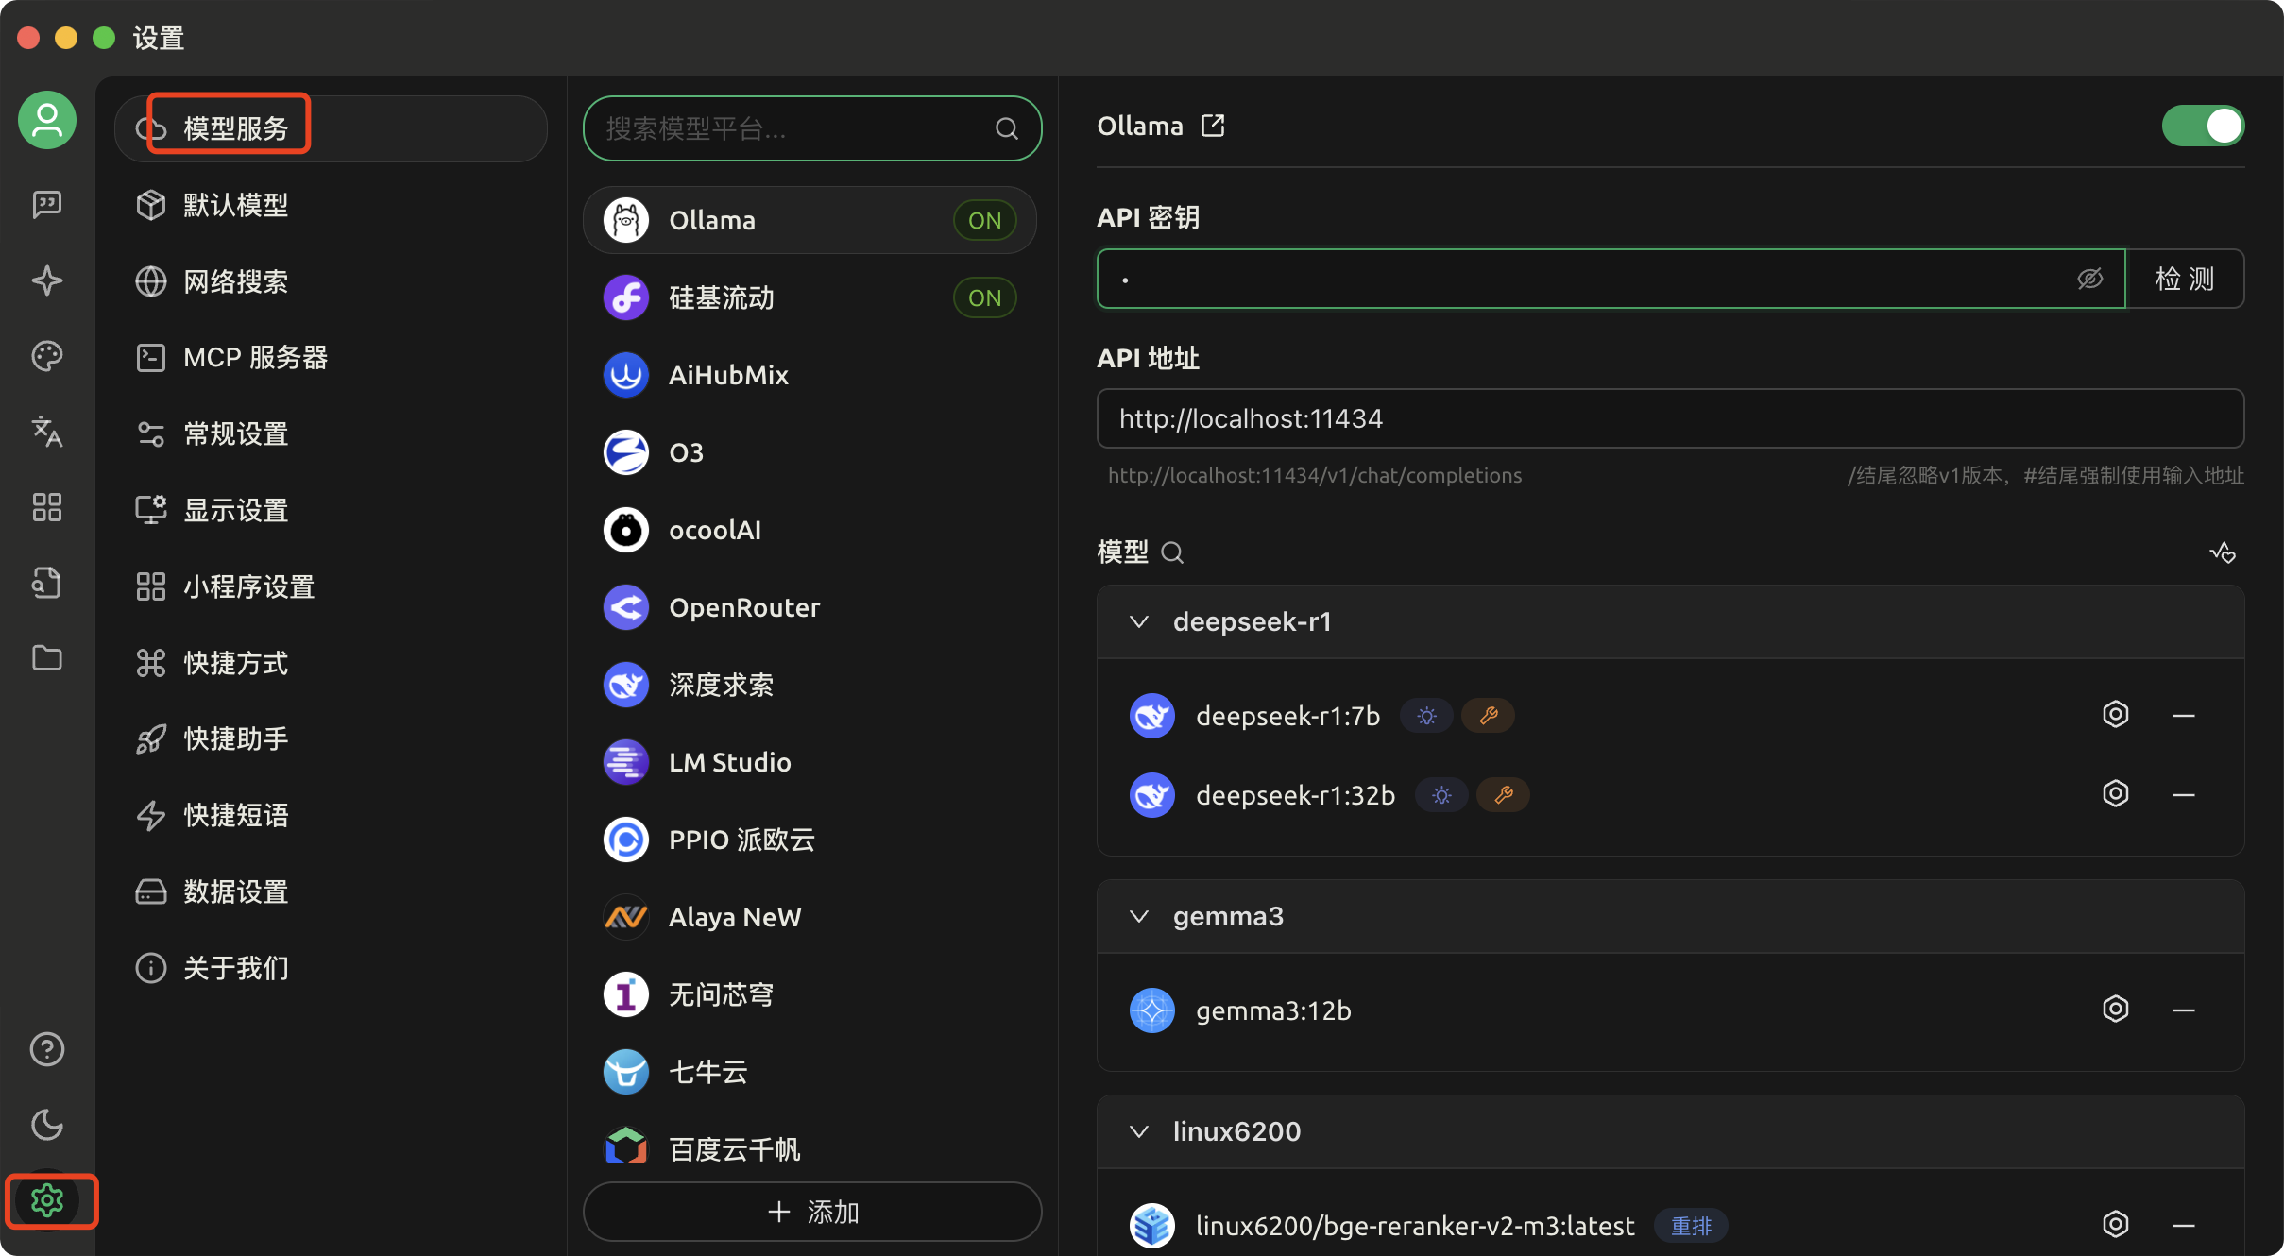Open 快捷助手 settings
The width and height of the screenshot is (2284, 1256).
click(x=331, y=738)
